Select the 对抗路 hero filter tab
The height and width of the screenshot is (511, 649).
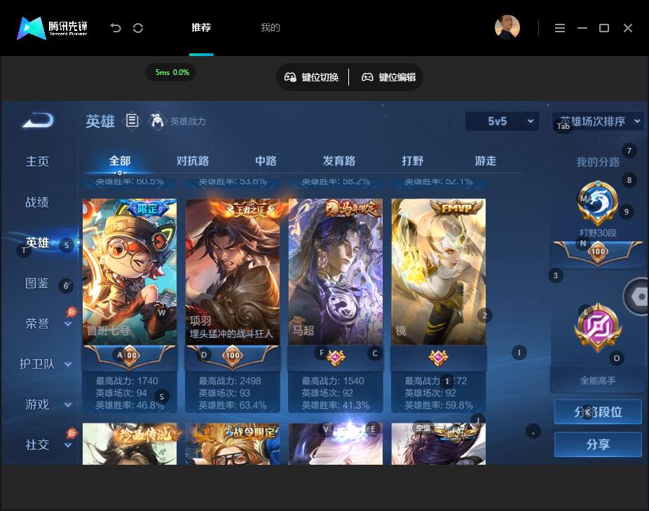[193, 161]
